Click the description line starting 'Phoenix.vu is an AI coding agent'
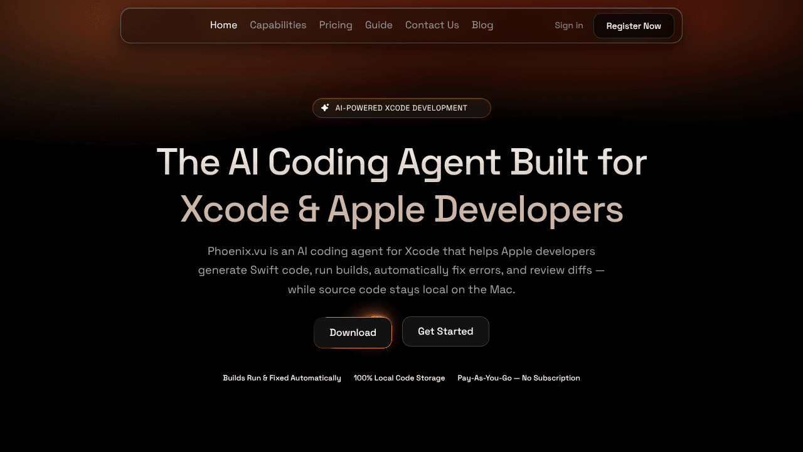The image size is (803, 452). pyautogui.click(x=401, y=251)
